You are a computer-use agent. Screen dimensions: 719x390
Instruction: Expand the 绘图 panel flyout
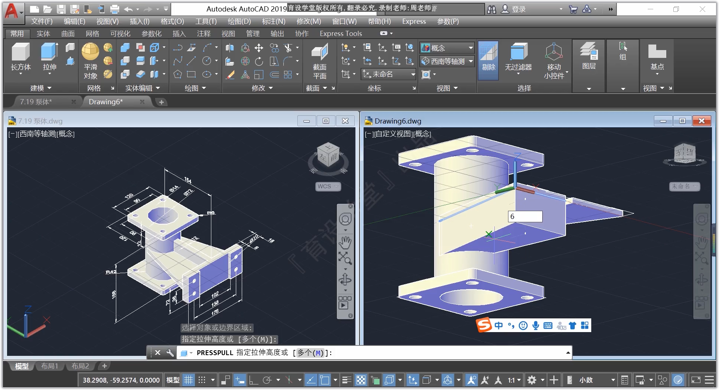coord(195,88)
